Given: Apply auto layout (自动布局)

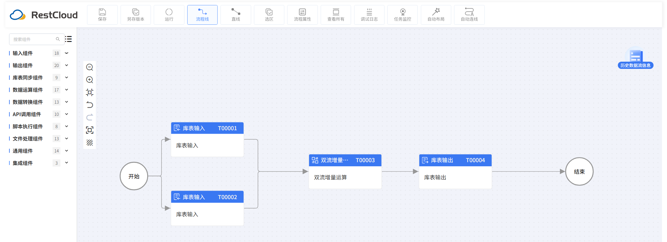Looking at the screenshot, I should pos(436,15).
